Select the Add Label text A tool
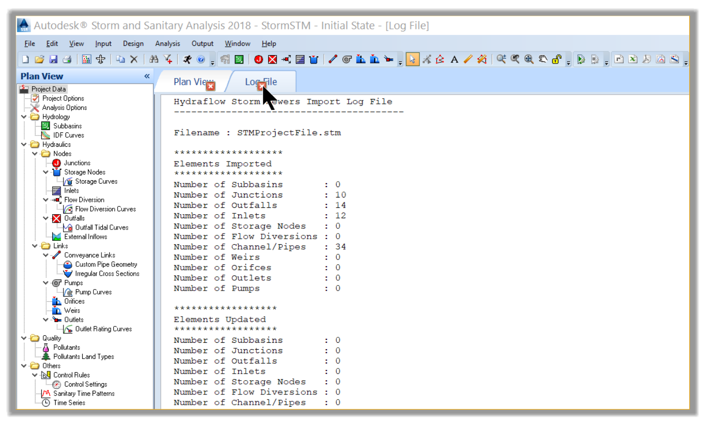705x425 pixels. point(454,60)
